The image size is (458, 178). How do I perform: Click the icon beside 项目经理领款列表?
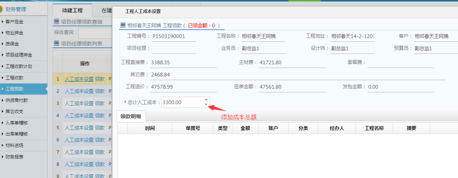pyautogui.click(x=57, y=44)
